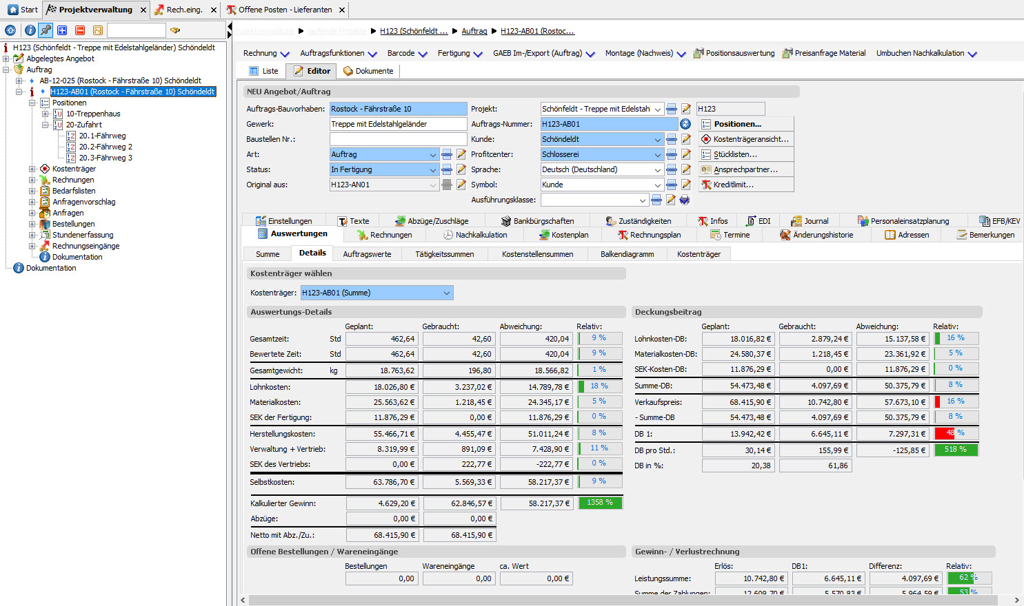Screen dimensions: 1024x606
Task: Switch to the Nachkalkulation tab
Action: pos(475,235)
